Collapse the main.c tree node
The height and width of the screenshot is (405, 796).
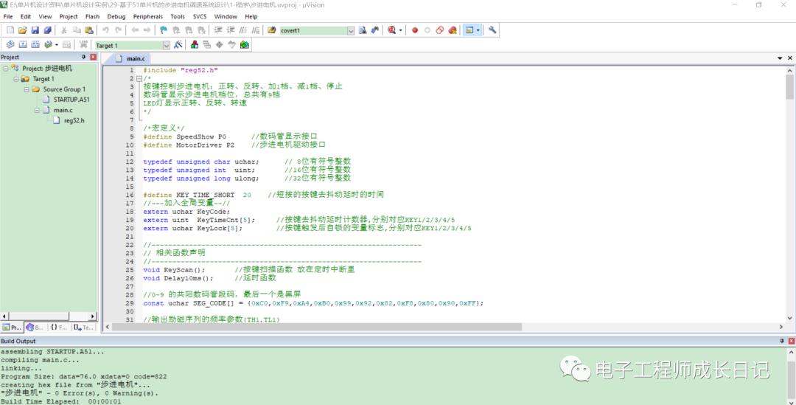[37, 110]
